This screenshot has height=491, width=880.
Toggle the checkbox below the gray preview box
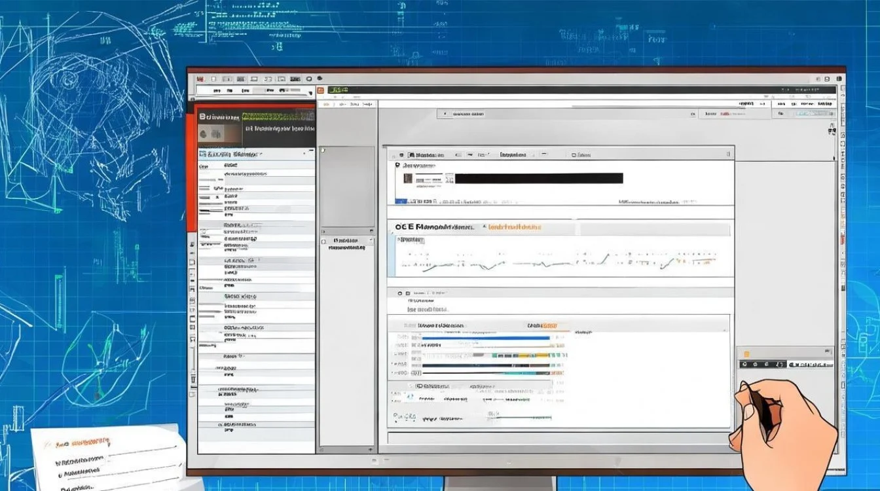323,242
